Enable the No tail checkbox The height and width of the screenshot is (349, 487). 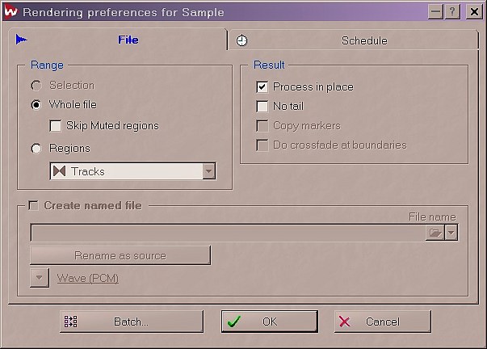(262, 107)
